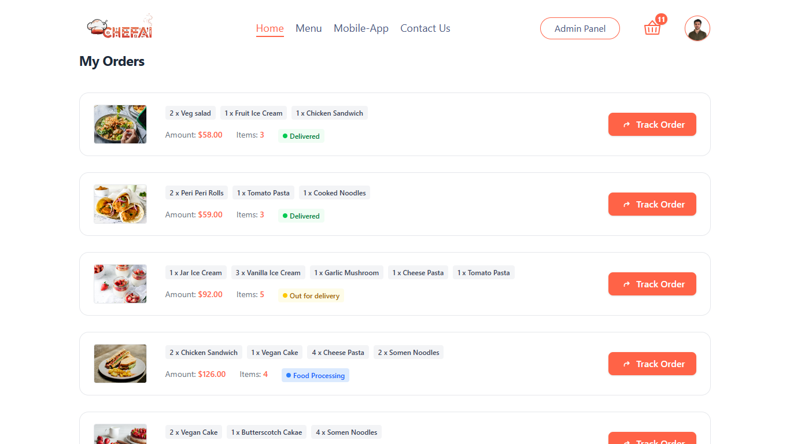Go to the Home nav tab
790x444 pixels.
click(270, 28)
